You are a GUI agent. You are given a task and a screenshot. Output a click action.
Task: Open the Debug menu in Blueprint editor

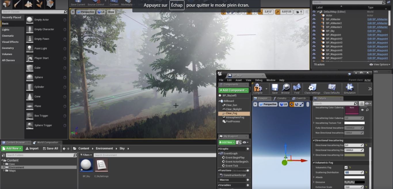click(x=259, y=80)
